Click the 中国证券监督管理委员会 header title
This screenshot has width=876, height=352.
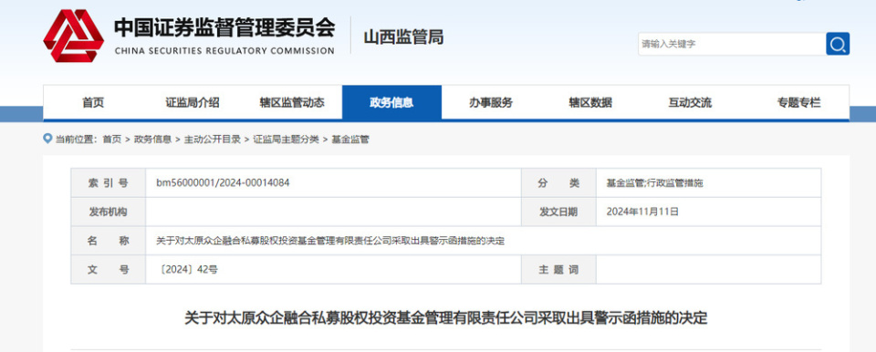[224, 28]
